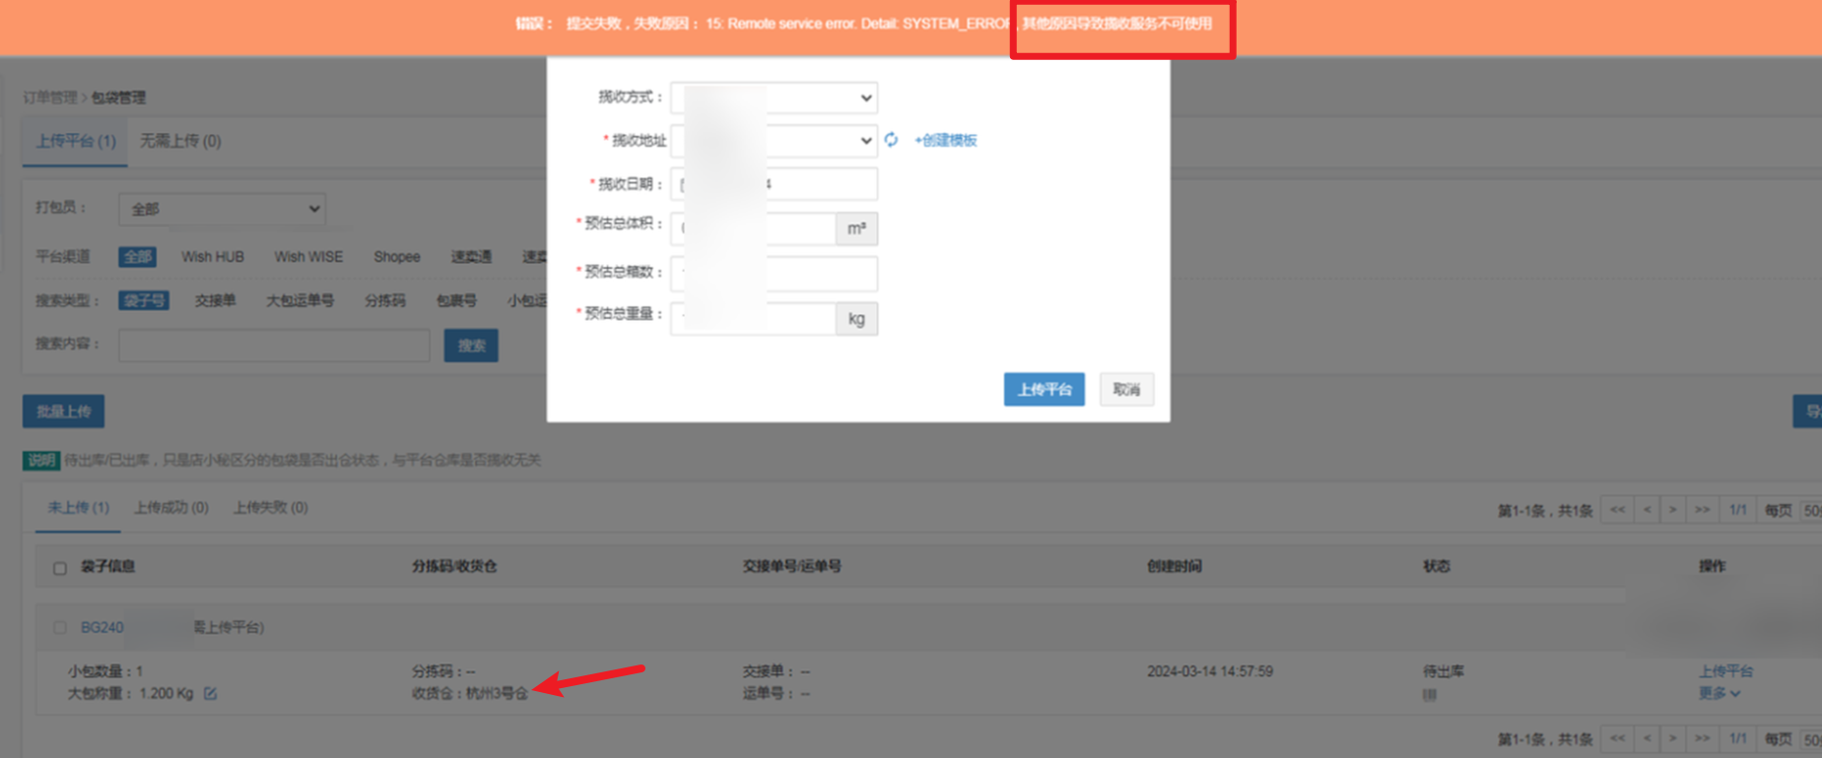Select the 上传失败 (0) tab

[270, 508]
